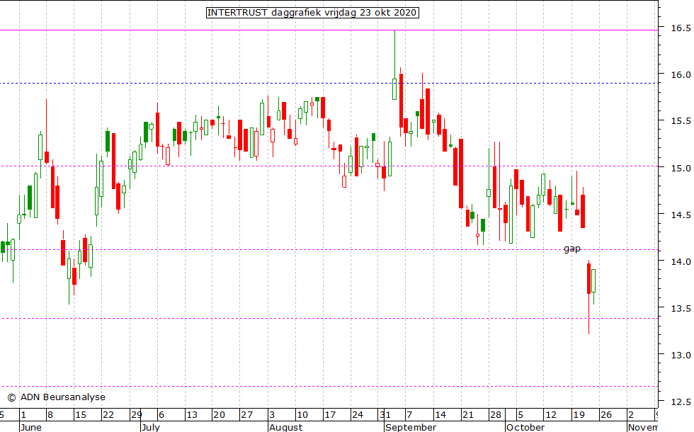Image resolution: width=694 pixels, height=432 pixels.
Task: Click the date label 29 on the time axis
Action: click(136, 415)
